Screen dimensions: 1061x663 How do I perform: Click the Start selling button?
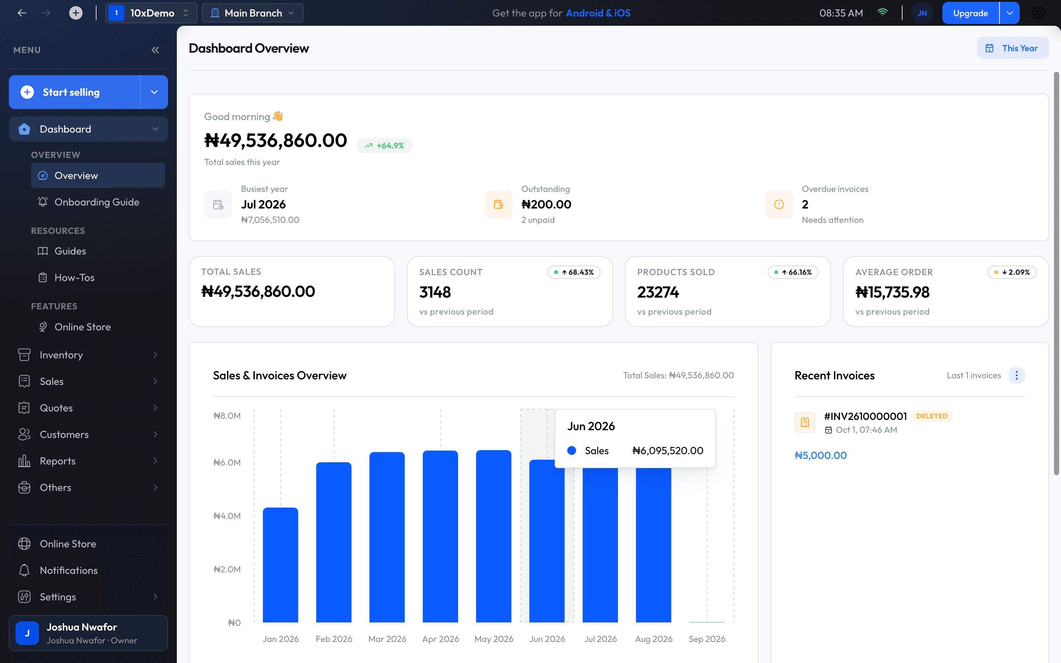[x=74, y=92]
